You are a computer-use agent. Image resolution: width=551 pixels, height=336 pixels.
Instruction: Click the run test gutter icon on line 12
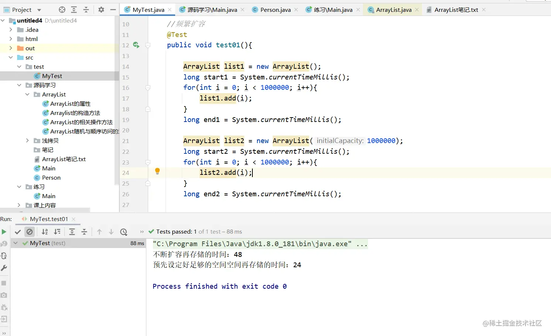tap(136, 45)
